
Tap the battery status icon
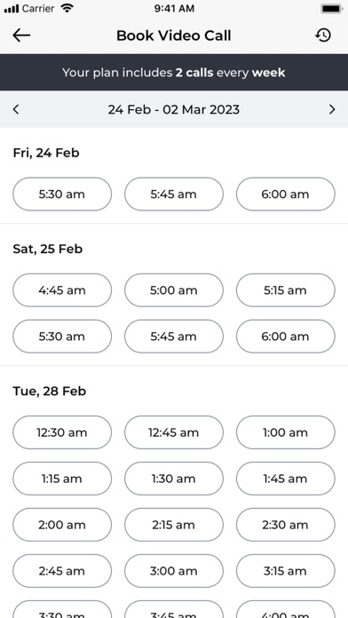click(331, 8)
